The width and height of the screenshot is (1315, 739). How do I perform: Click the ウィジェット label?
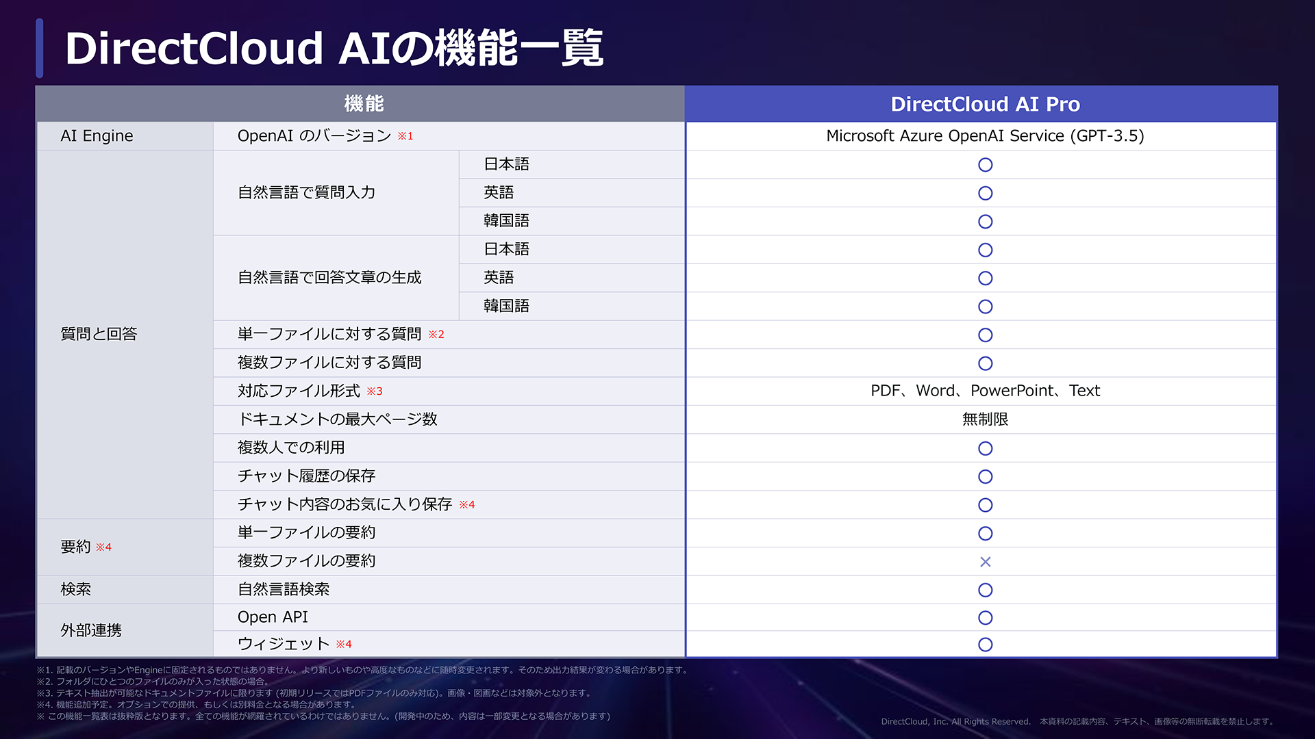pyautogui.click(x=284, y=644)
